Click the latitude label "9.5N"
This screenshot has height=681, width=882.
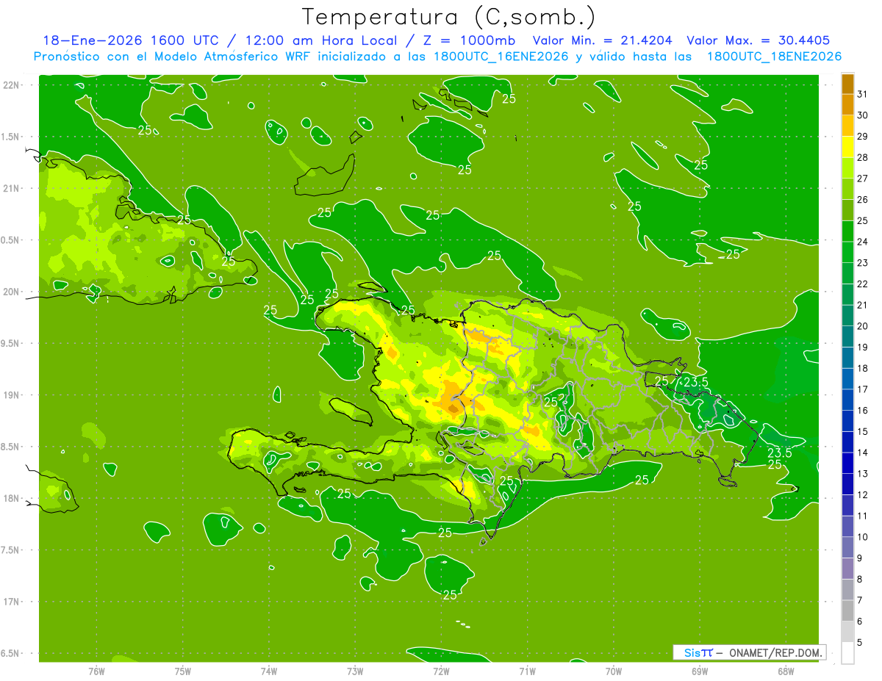[11, 343]
